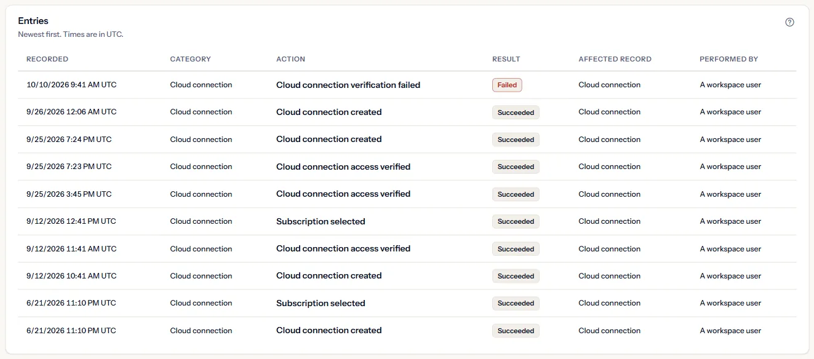This screenshot has width=814, height=359.
Task: Click 'Newest first. Times are in UTC.' note
Action: [71, 34]
